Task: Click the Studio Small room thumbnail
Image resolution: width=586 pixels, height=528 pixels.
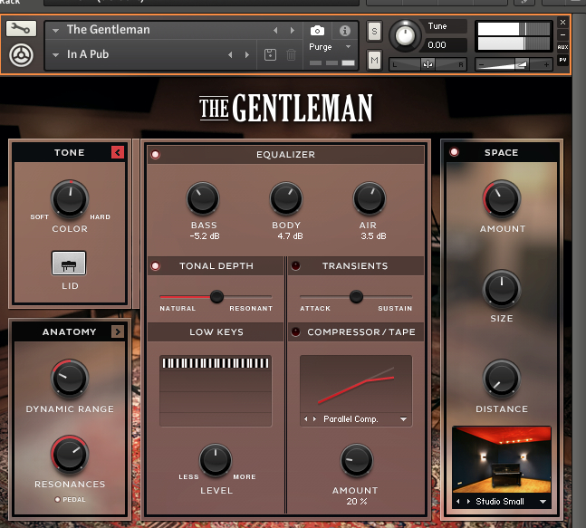Action: (501, 460)
